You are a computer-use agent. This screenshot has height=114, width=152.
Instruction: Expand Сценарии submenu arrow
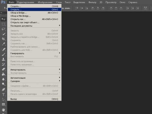click(60, 81)
